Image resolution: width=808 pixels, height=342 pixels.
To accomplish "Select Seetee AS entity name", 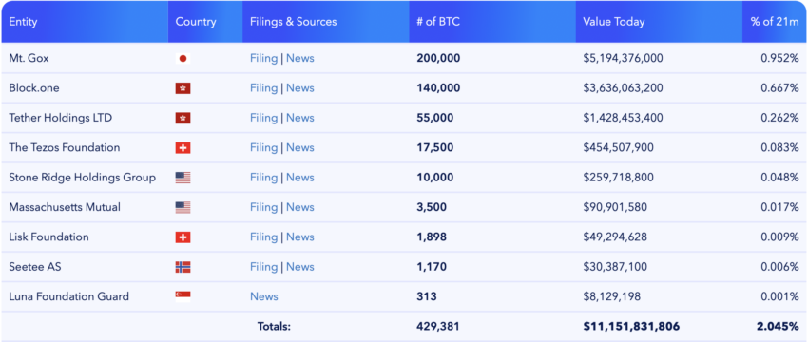I will tap(35, 267).
